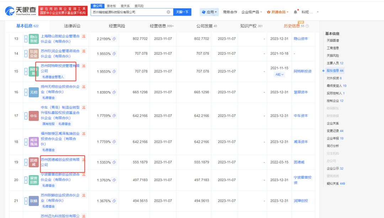384x218 pixels.
Task: Click the Tianyancha logo
Action: 21,12
